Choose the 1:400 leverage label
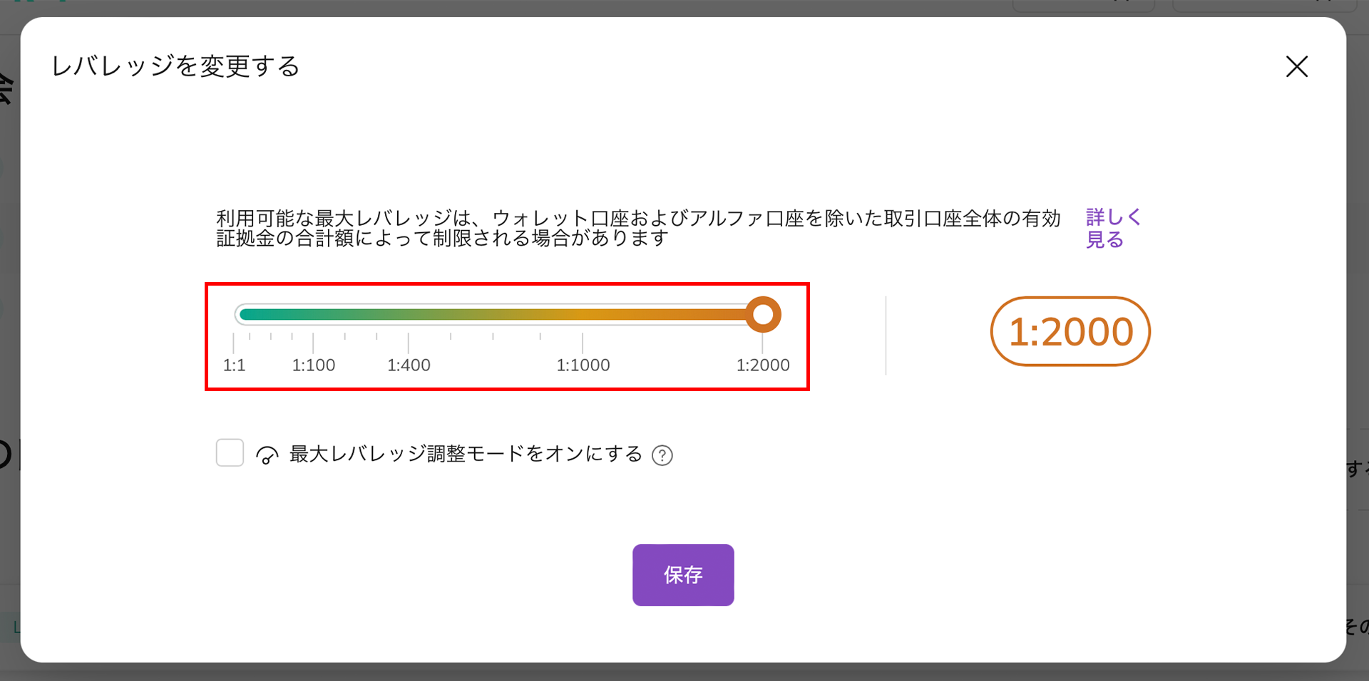1369x681 pixels. (409, 365)
